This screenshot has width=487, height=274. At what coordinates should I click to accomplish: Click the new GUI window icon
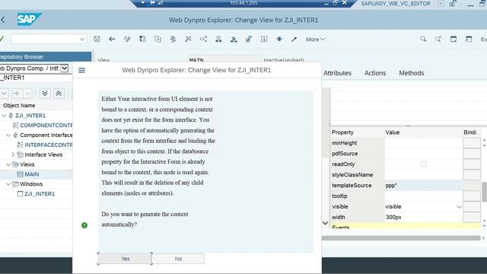454,39
